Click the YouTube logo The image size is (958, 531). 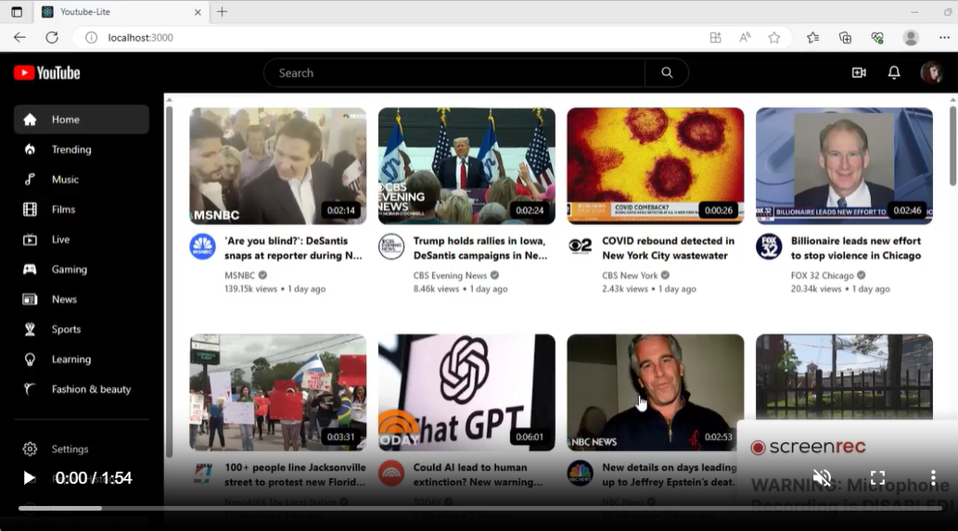(x=47, y=73)
